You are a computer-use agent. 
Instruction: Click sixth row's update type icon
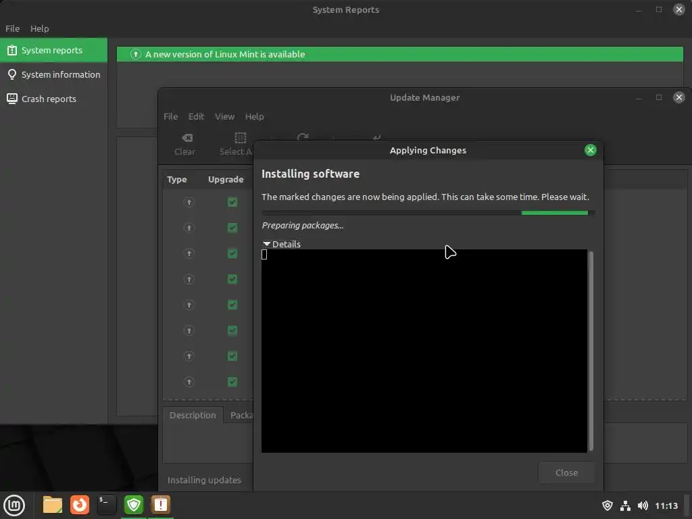[189, 330]
